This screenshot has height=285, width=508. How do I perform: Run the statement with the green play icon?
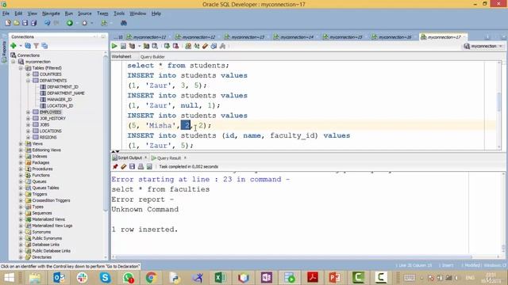tap(114, 46)
